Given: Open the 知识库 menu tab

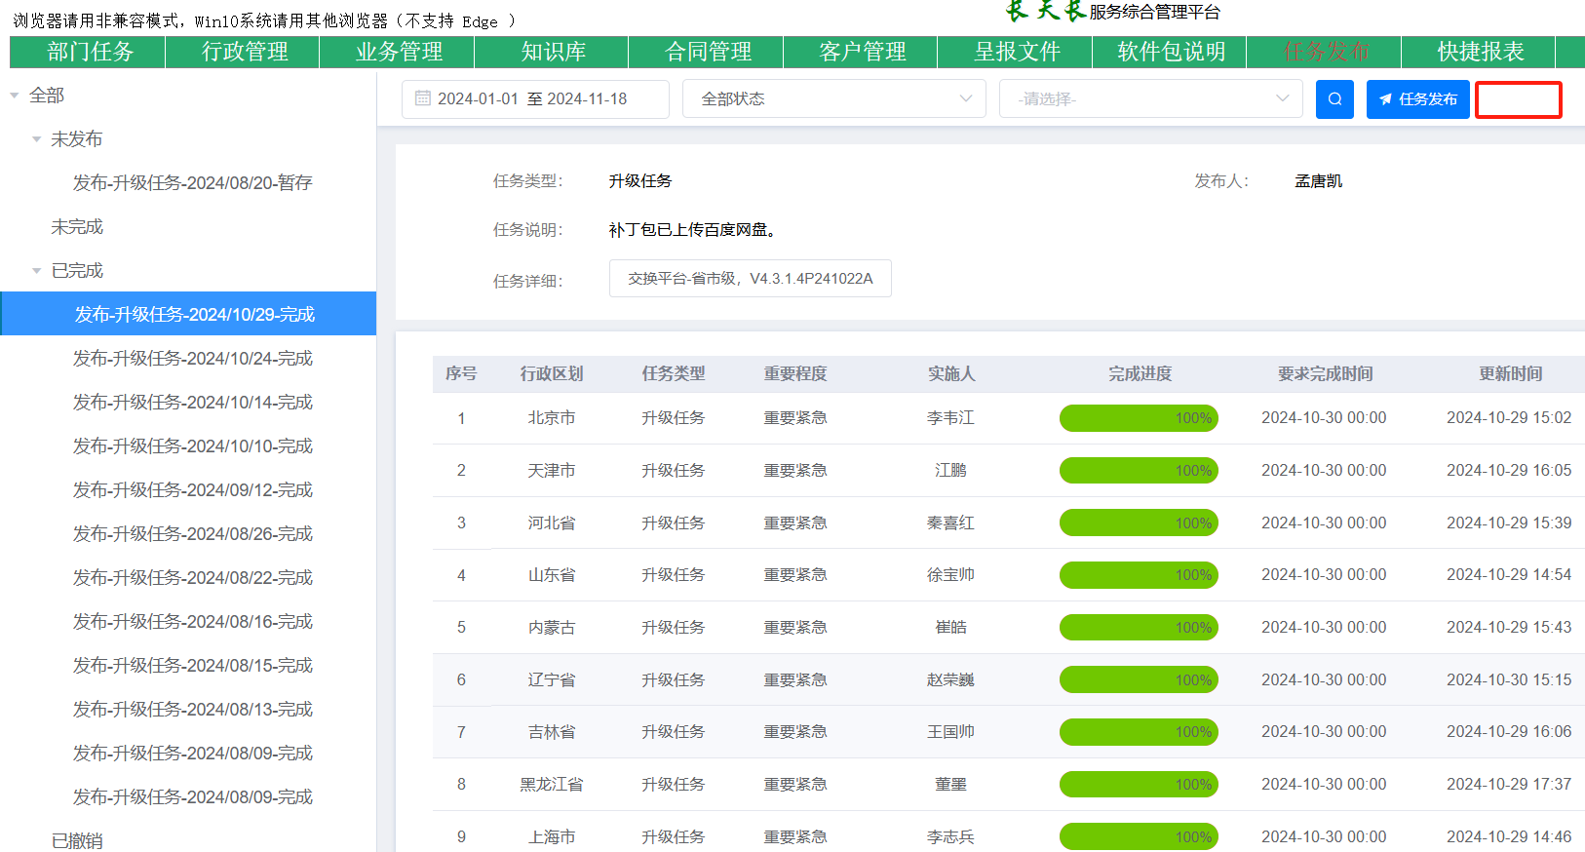Looking at the screenshot, I should click(553, 52).
